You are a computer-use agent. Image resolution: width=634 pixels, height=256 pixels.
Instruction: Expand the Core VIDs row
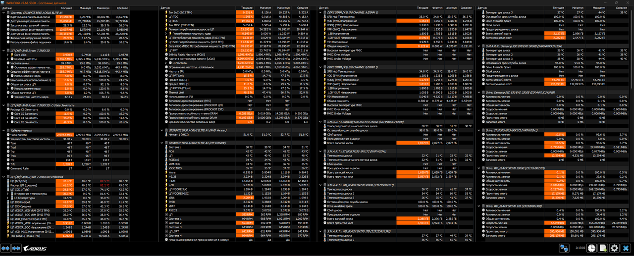coord(7,54)
